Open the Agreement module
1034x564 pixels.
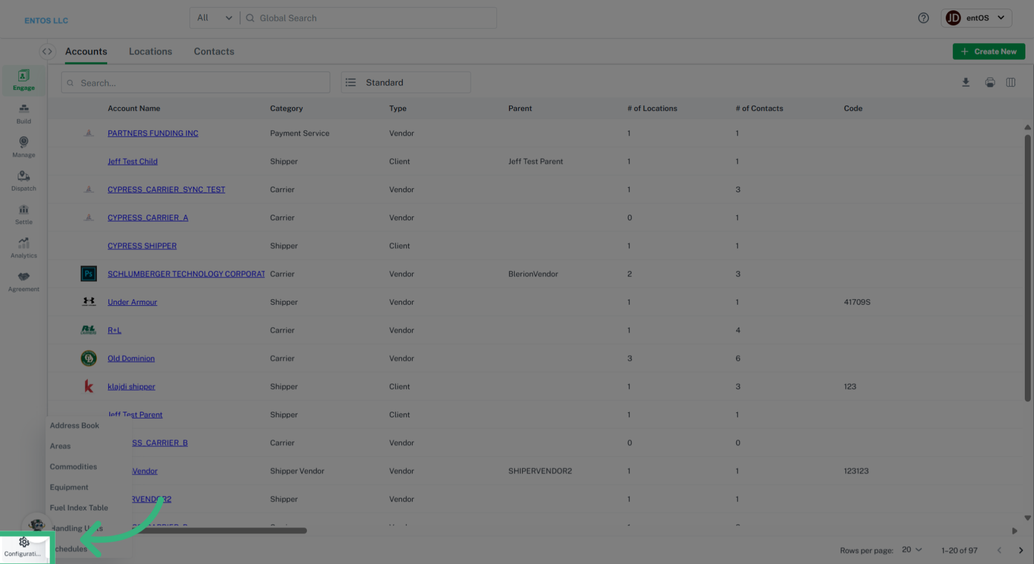23,281
